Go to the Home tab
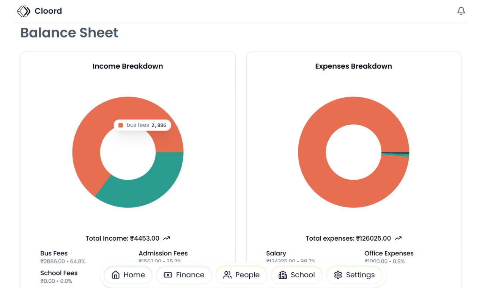 [128, 275]
